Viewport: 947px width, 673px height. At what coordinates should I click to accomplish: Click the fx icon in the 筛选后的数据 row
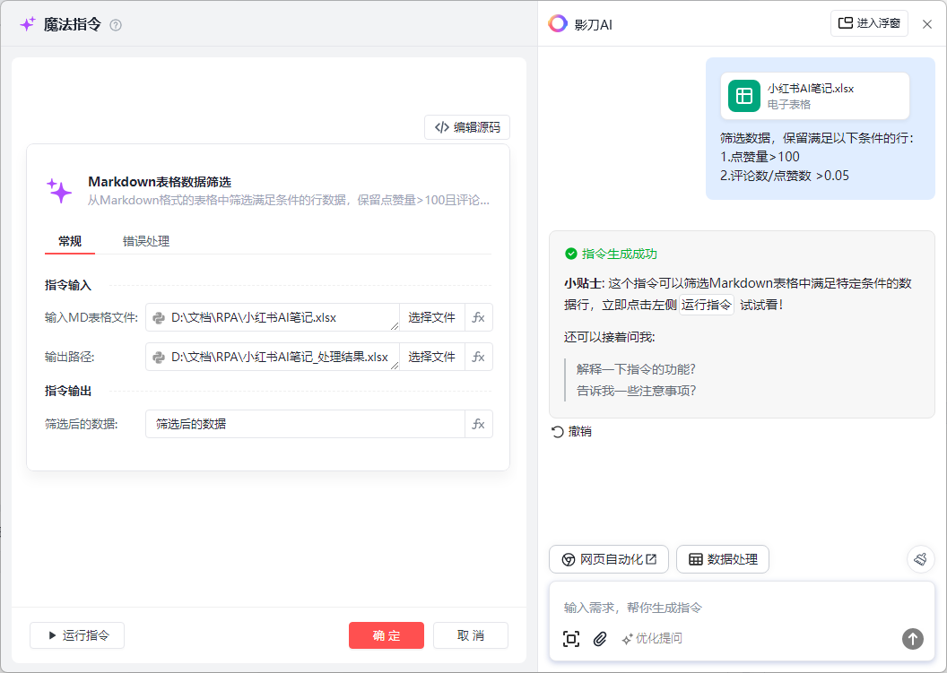478,424
